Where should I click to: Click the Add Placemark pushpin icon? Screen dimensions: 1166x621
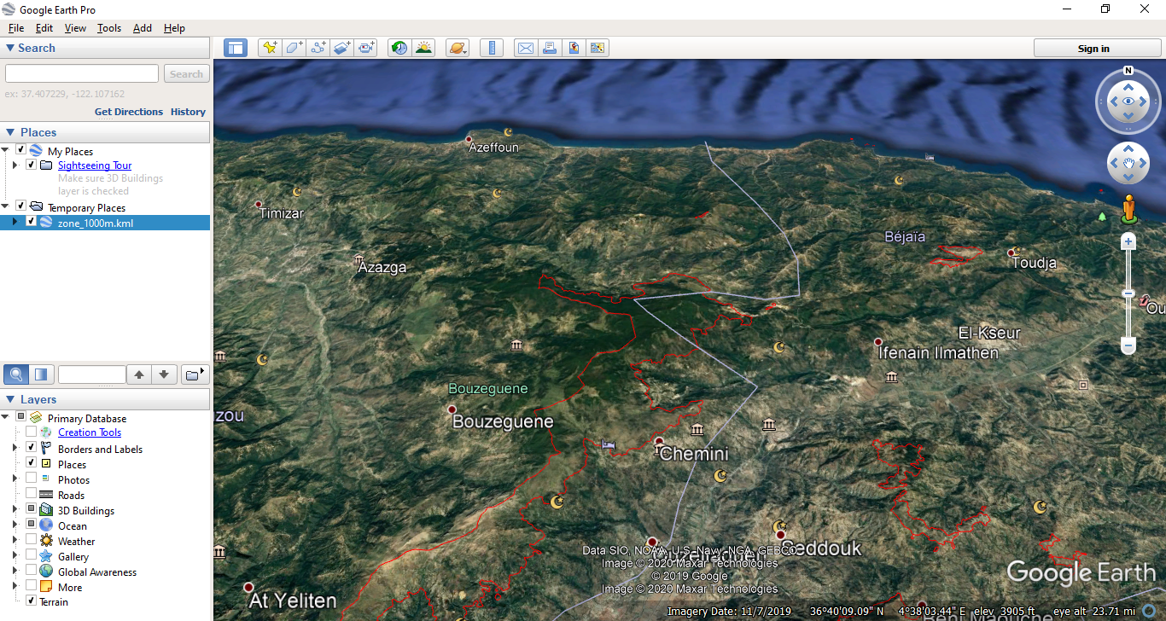[x=270, y=48]
